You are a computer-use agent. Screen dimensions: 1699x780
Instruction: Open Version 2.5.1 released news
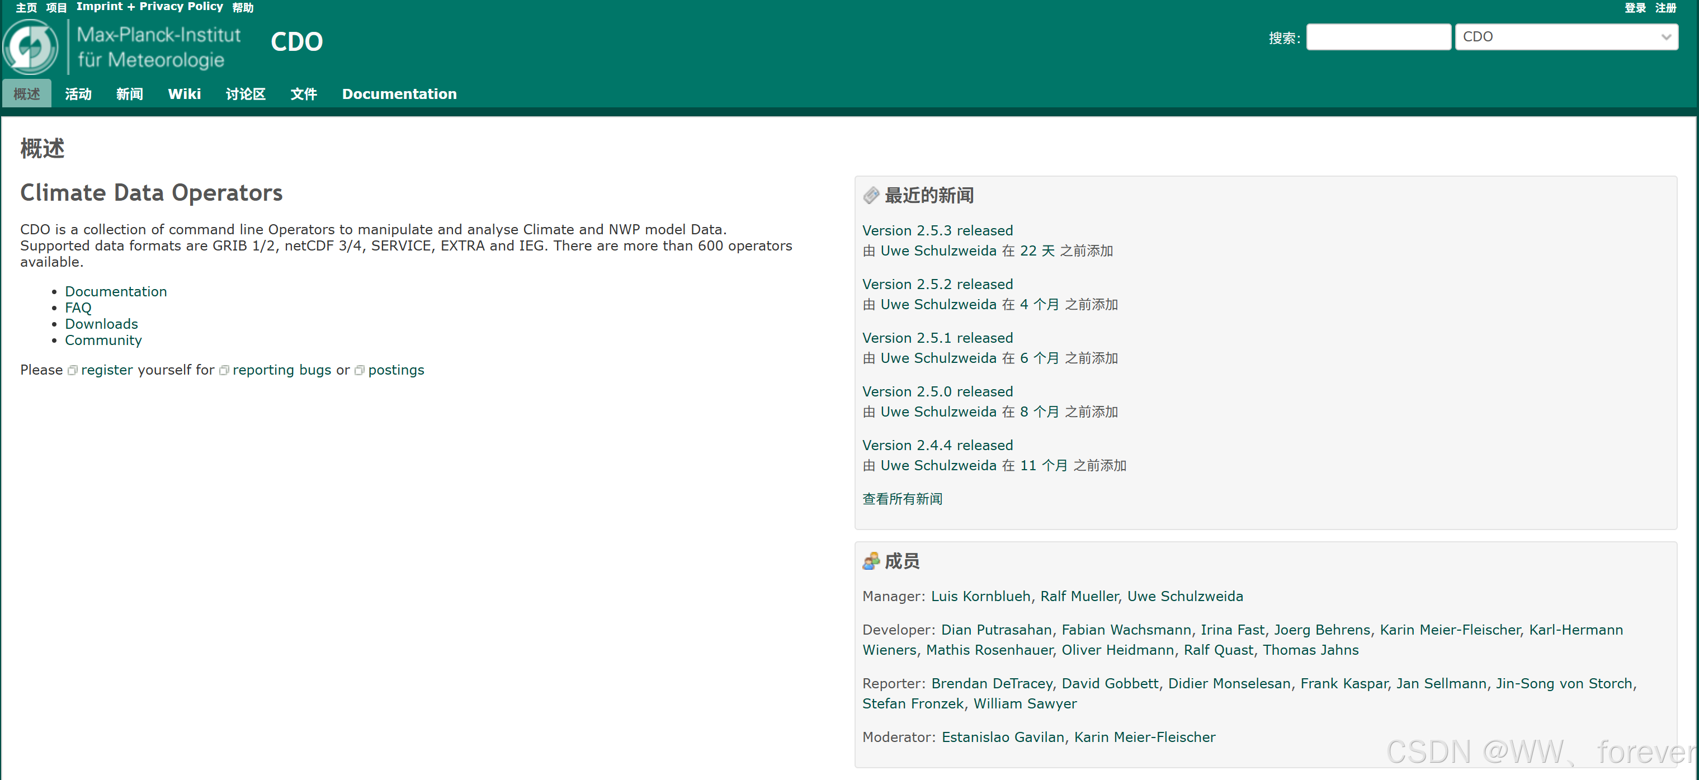[937, 338]
